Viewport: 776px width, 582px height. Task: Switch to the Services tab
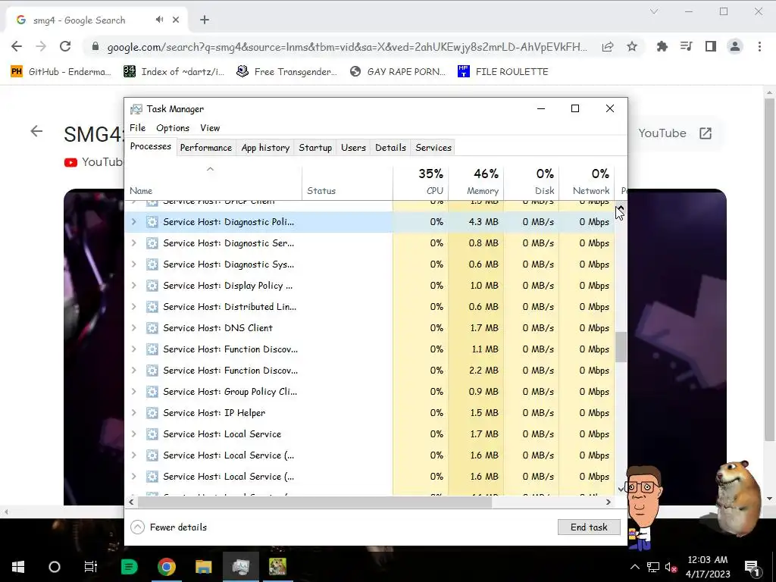pyautogui.click(x=433, y=148)
